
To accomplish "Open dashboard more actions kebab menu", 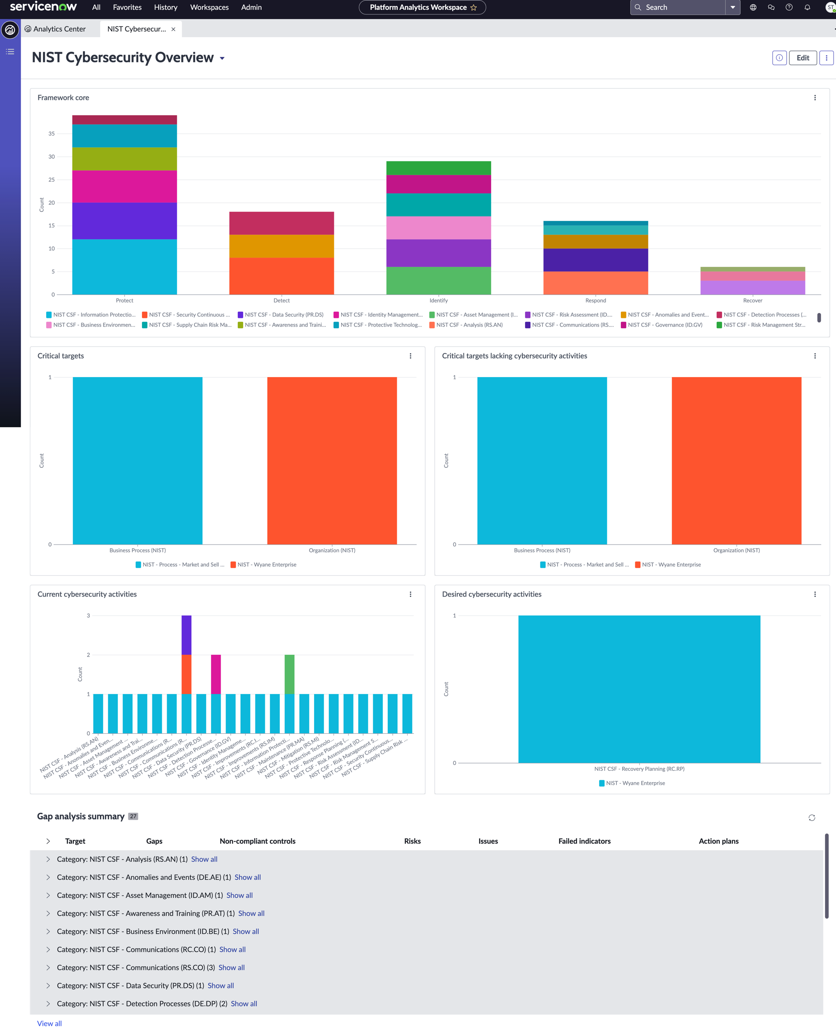I will 827,58.
